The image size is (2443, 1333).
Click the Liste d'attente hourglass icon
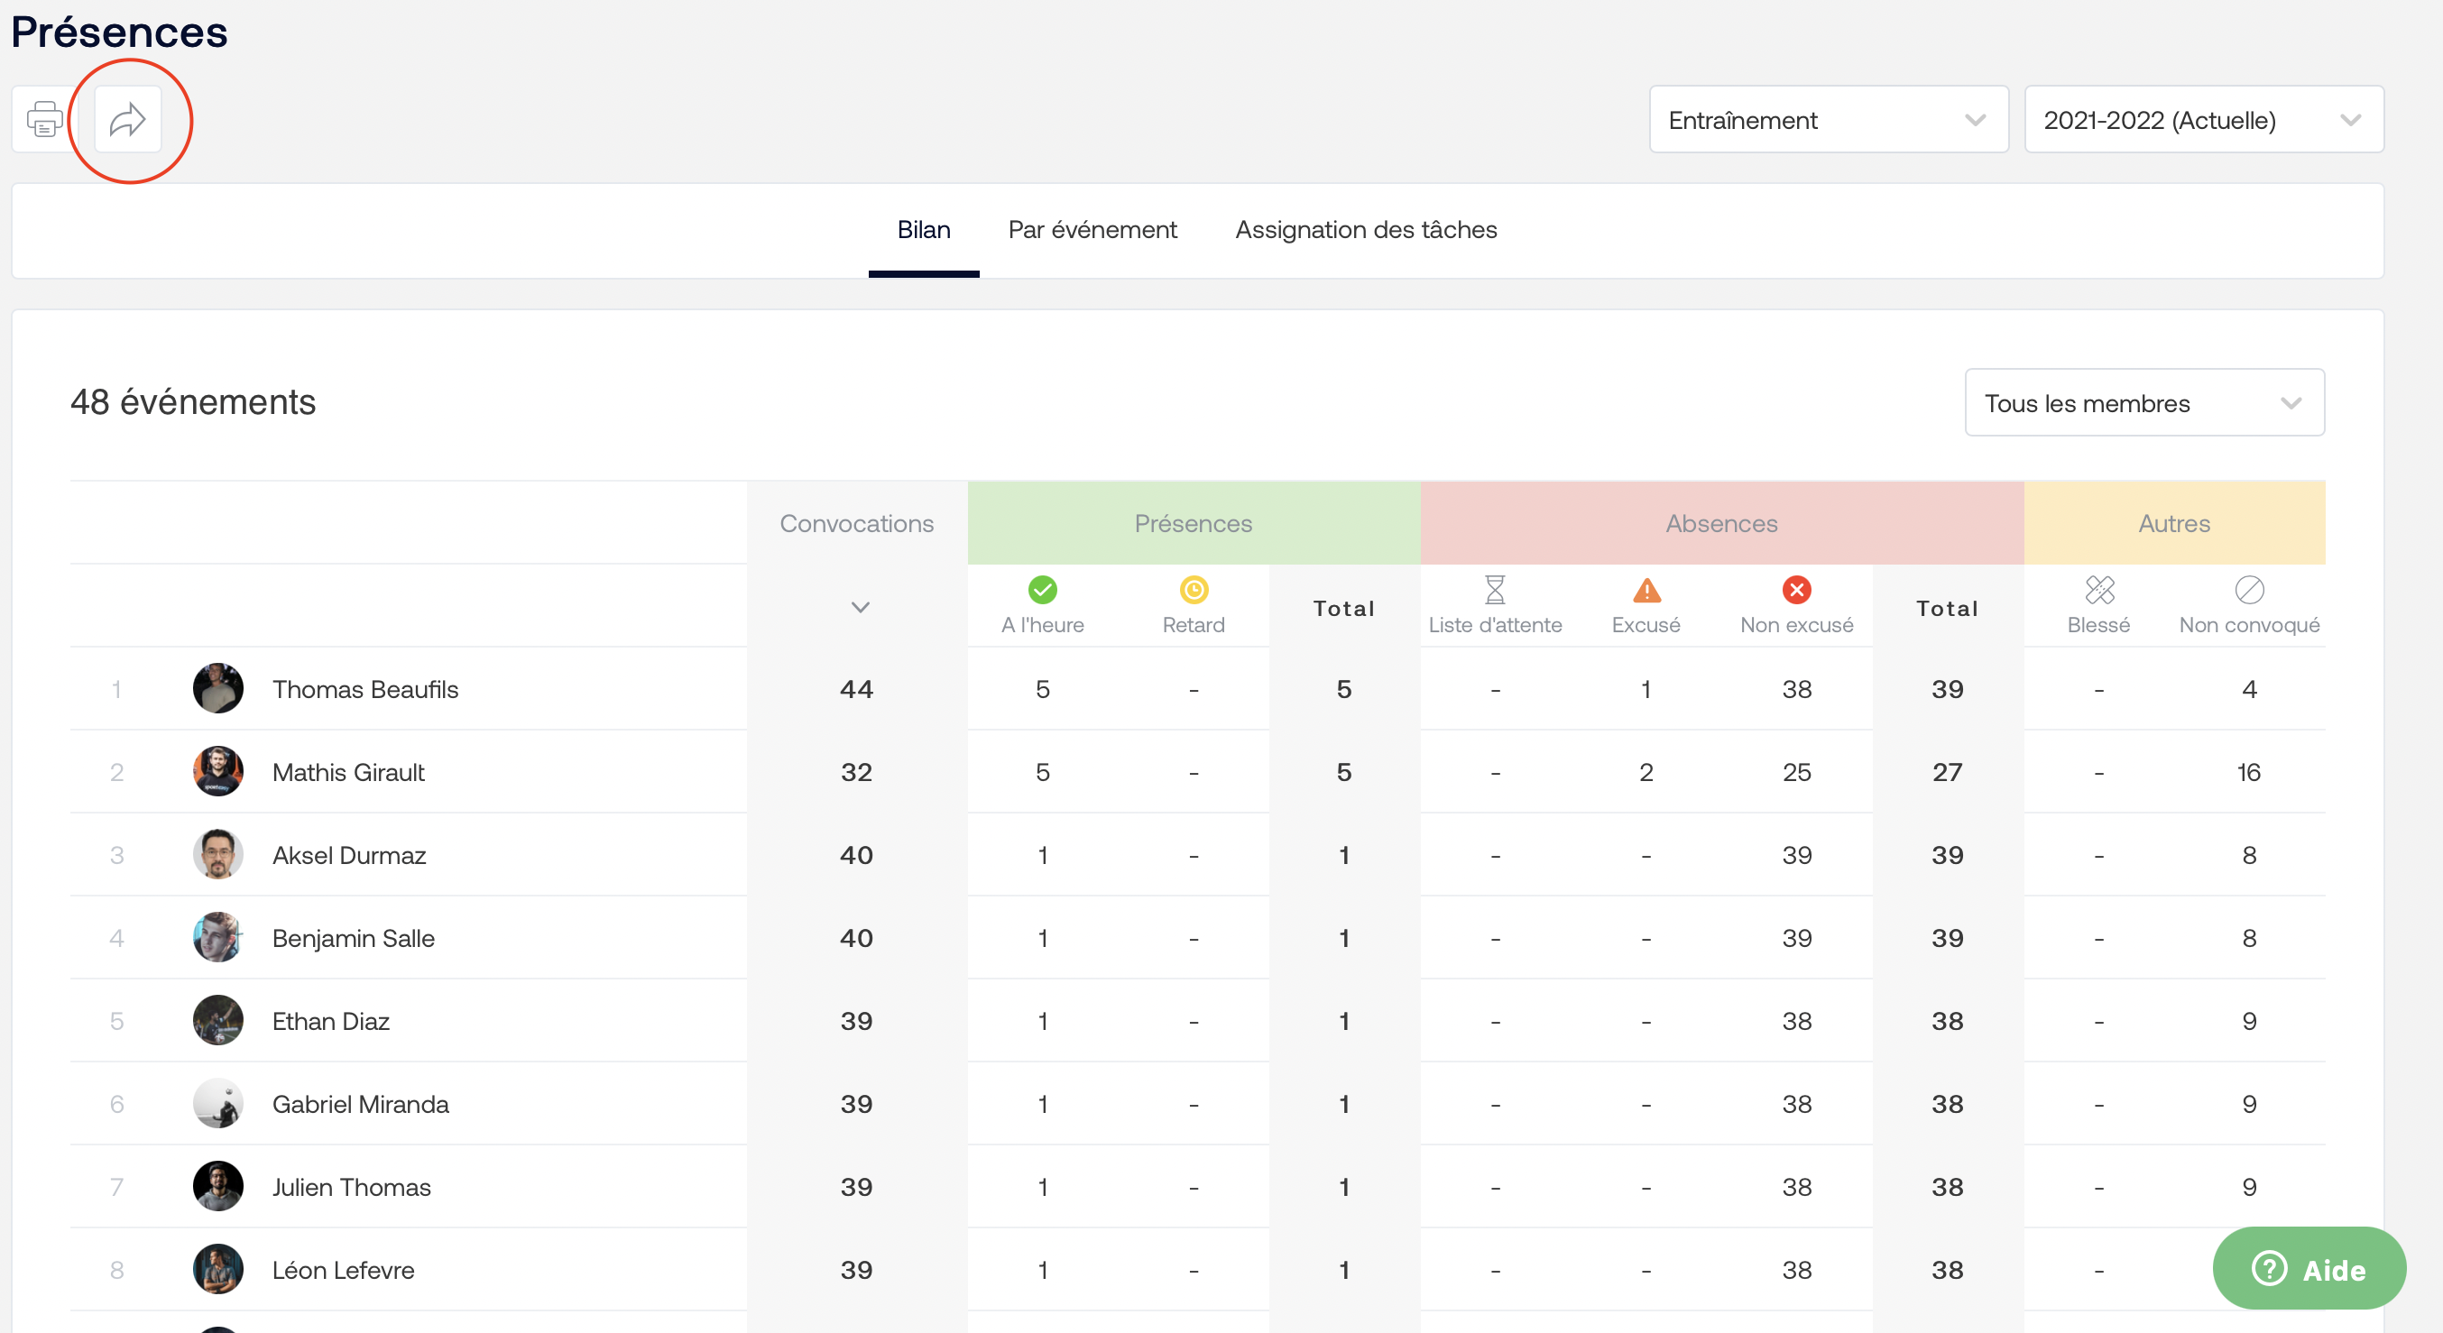[1495, 590]
